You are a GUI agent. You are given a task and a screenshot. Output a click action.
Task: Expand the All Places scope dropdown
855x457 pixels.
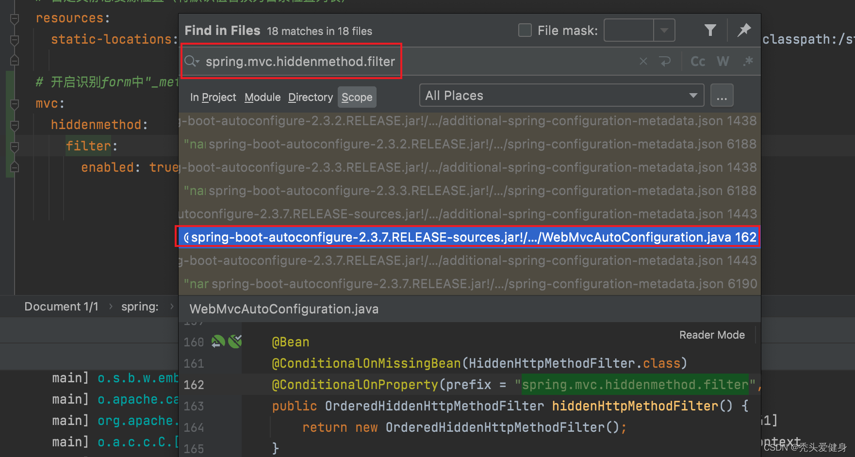coord(693,96)
